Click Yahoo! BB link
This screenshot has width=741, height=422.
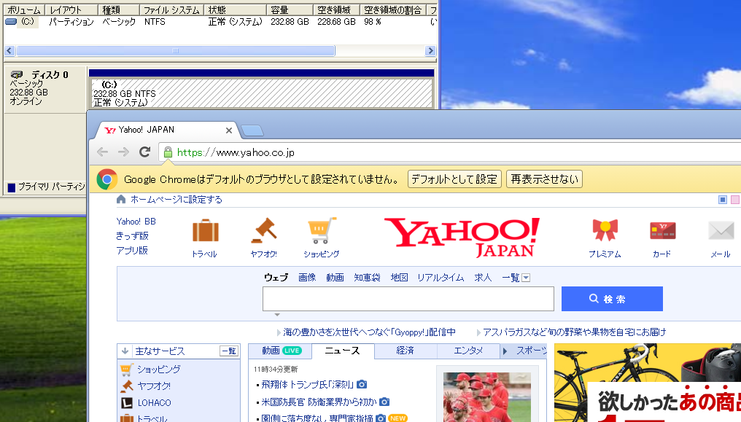tap(136, 222)
